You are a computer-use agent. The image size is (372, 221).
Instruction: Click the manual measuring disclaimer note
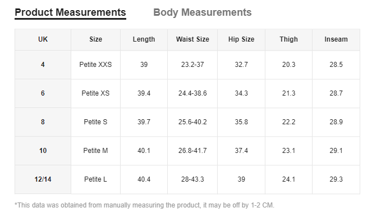(x=145, y=205)
